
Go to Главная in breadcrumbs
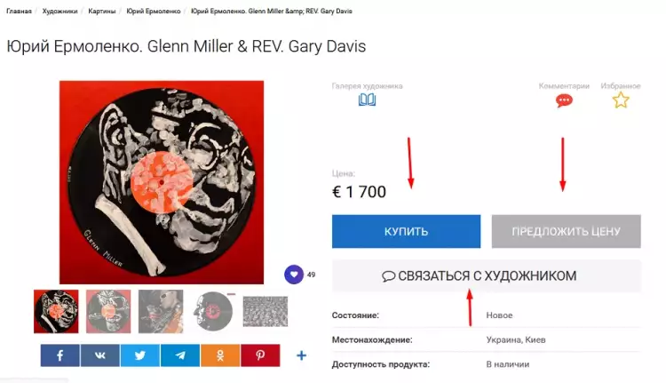pyautogui.click(x=19, y=11)
